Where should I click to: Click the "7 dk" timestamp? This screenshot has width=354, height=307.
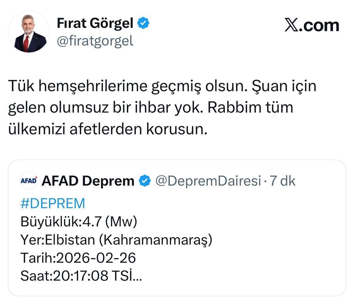tap(282, 181)
